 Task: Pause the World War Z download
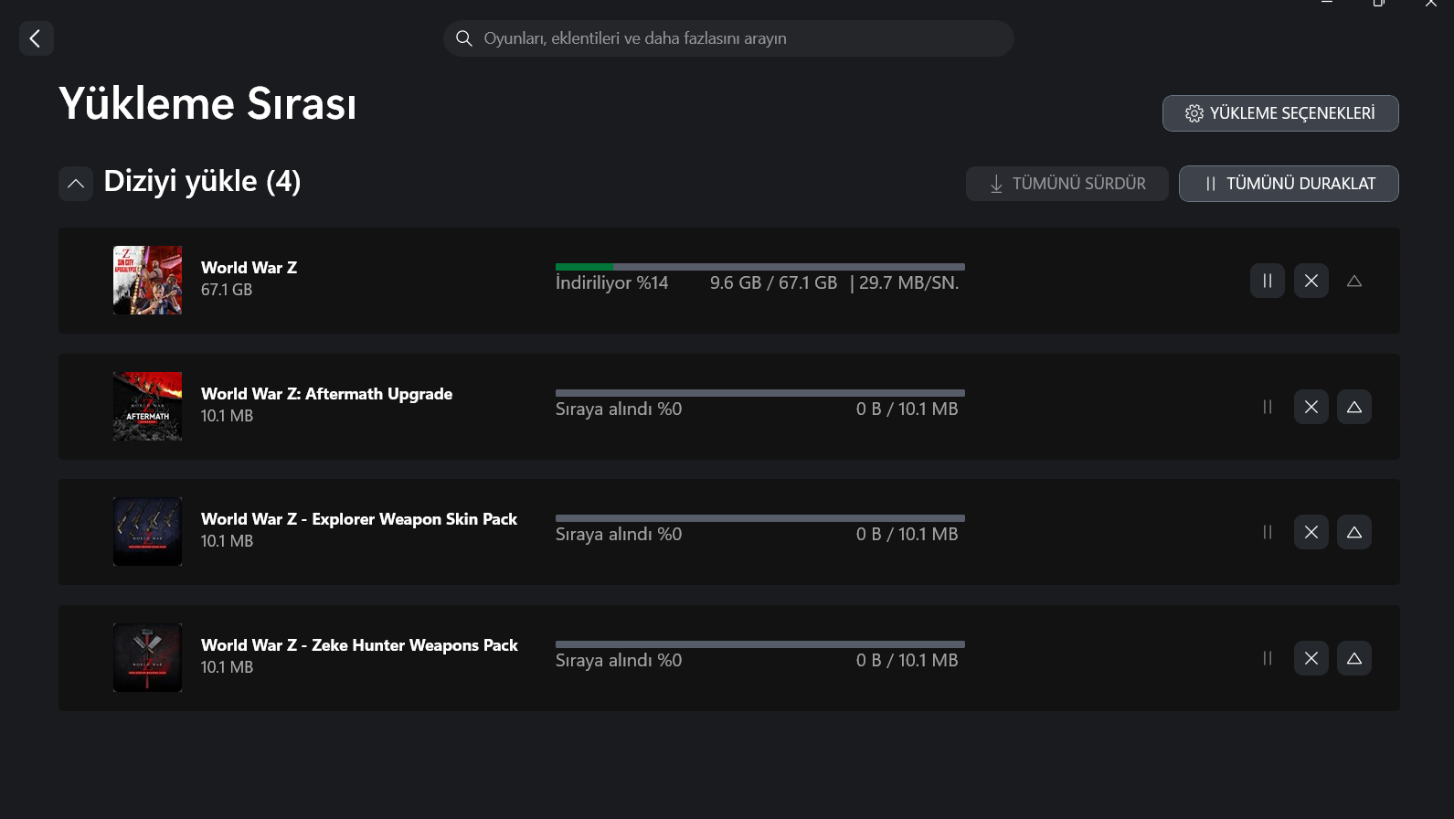coord(1268,281)
